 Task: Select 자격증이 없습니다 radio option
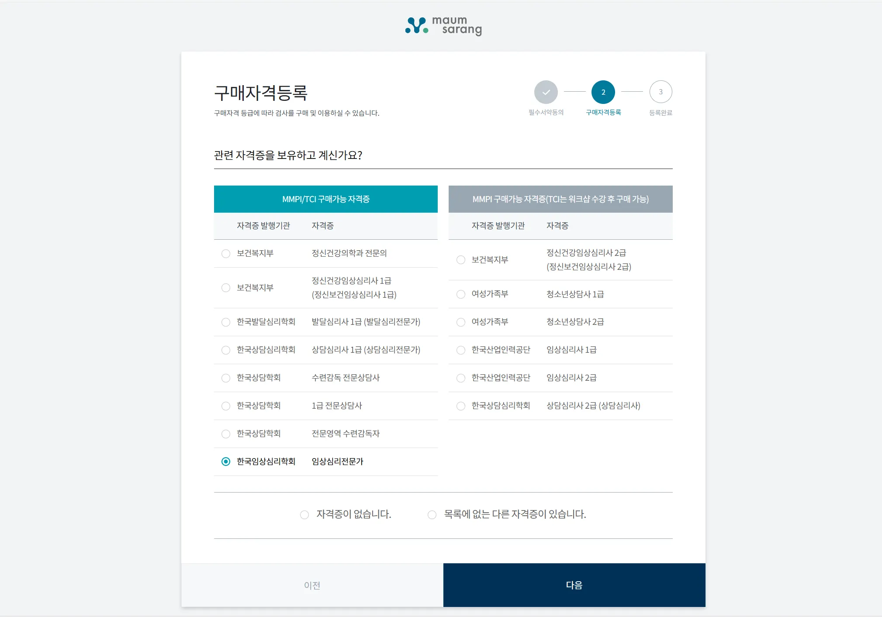(304, 515)
